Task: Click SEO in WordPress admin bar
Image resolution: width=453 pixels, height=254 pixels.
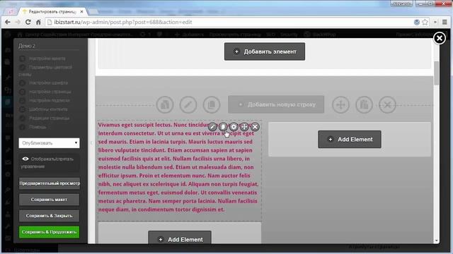Action: coord(270,35)
